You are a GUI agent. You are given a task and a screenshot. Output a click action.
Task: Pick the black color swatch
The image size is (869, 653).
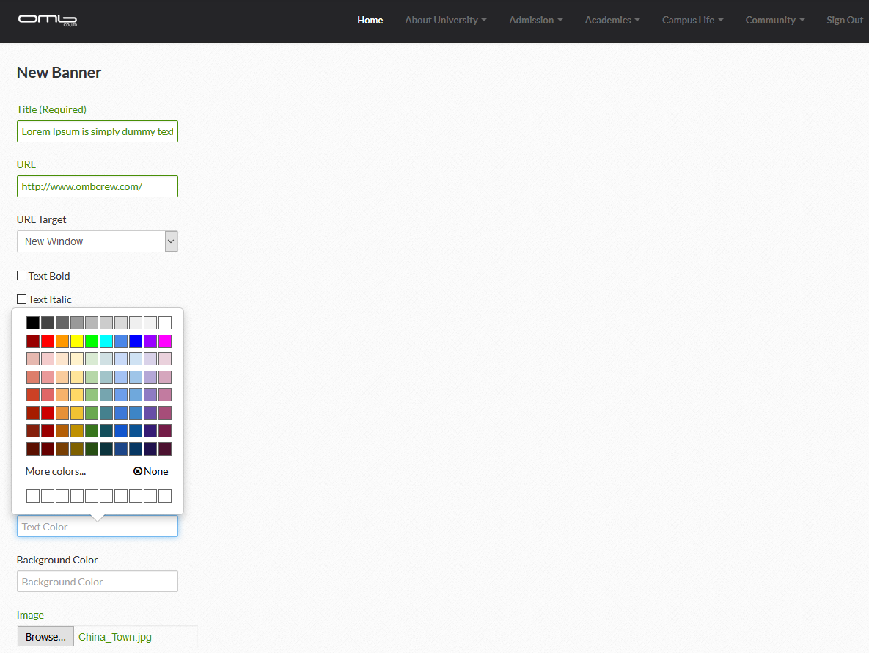coord(33,323)
